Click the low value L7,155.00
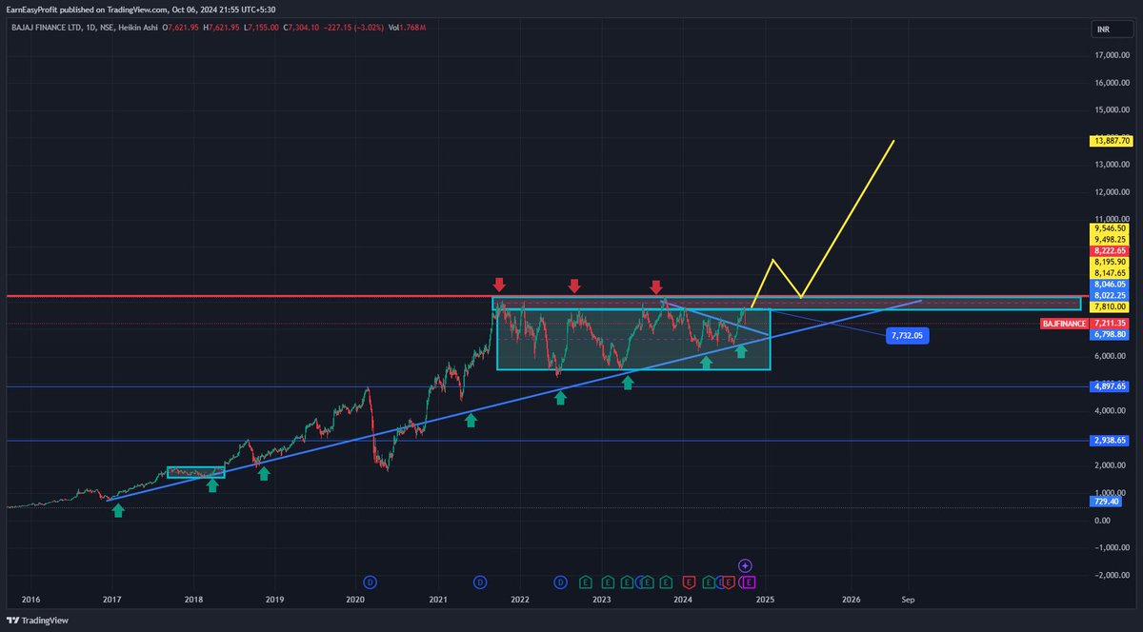 (x=261, y=28)
